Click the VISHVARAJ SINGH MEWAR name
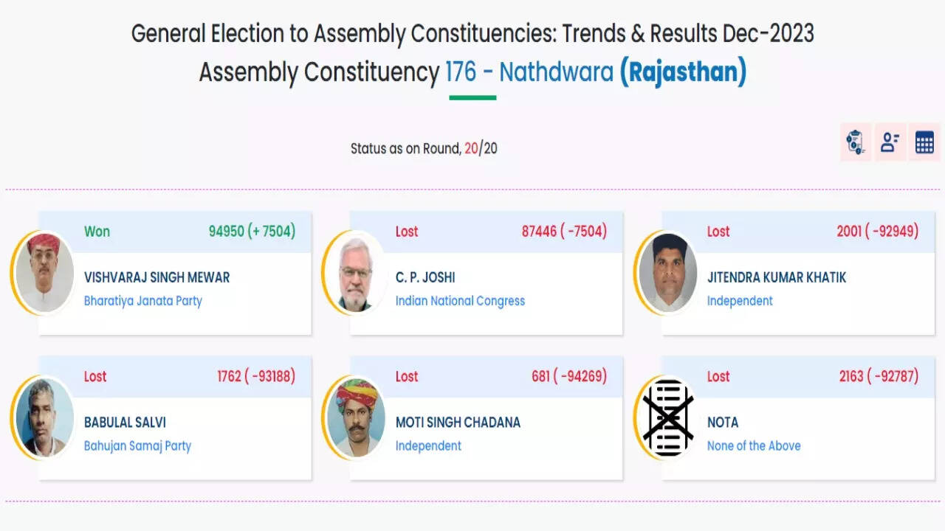 click(157, 277)
